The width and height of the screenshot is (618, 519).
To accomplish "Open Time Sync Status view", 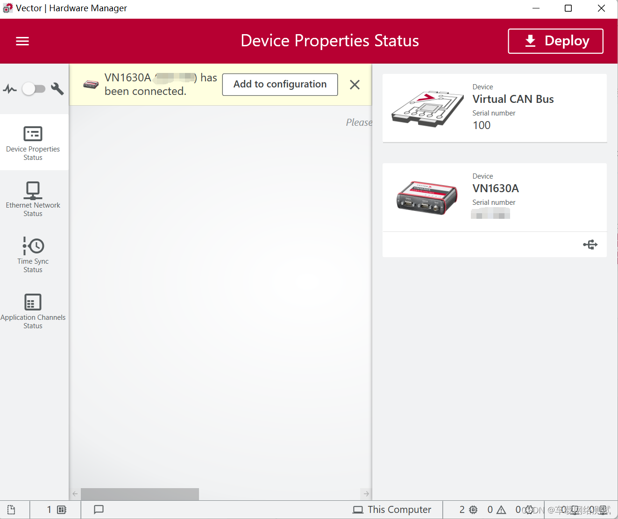I will pyautogui.click(x=33, y=255).
